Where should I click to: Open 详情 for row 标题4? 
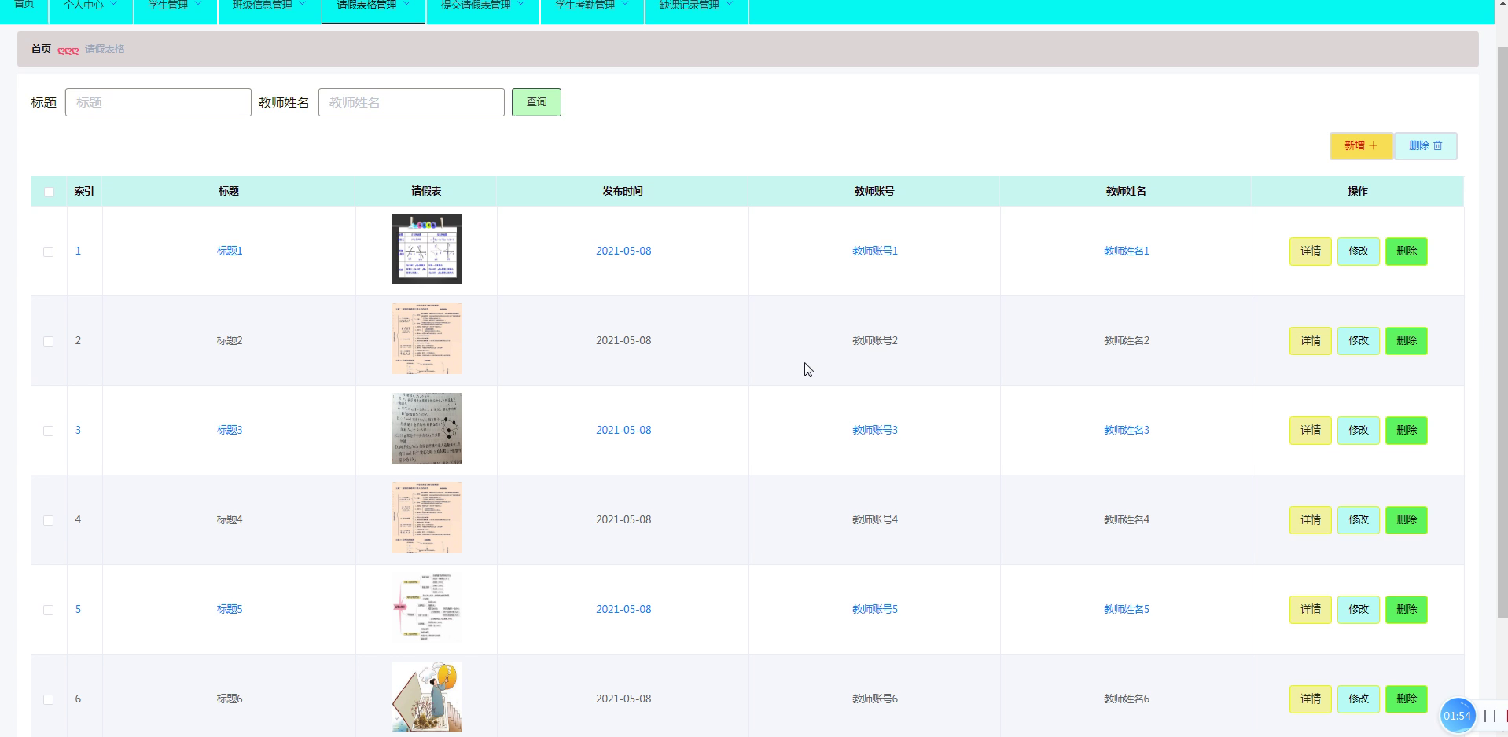(x=1311, y=520)
